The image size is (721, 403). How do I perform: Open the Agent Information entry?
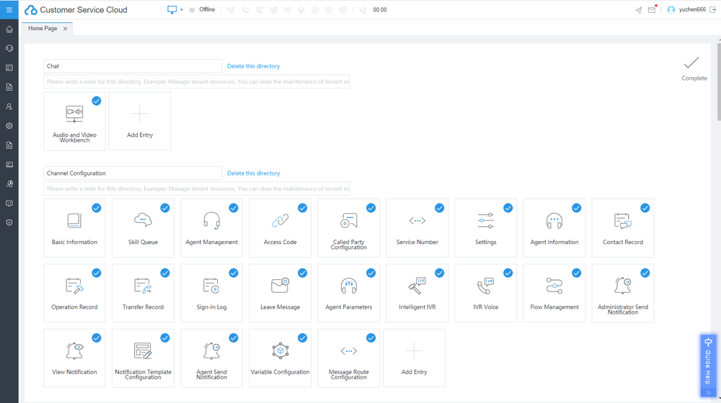click(x=554, y=228)
